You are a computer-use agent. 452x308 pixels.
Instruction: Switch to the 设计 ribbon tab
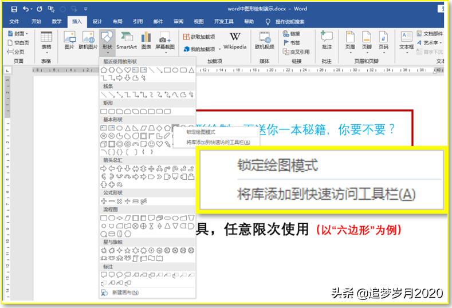click(x=97, y=22)
